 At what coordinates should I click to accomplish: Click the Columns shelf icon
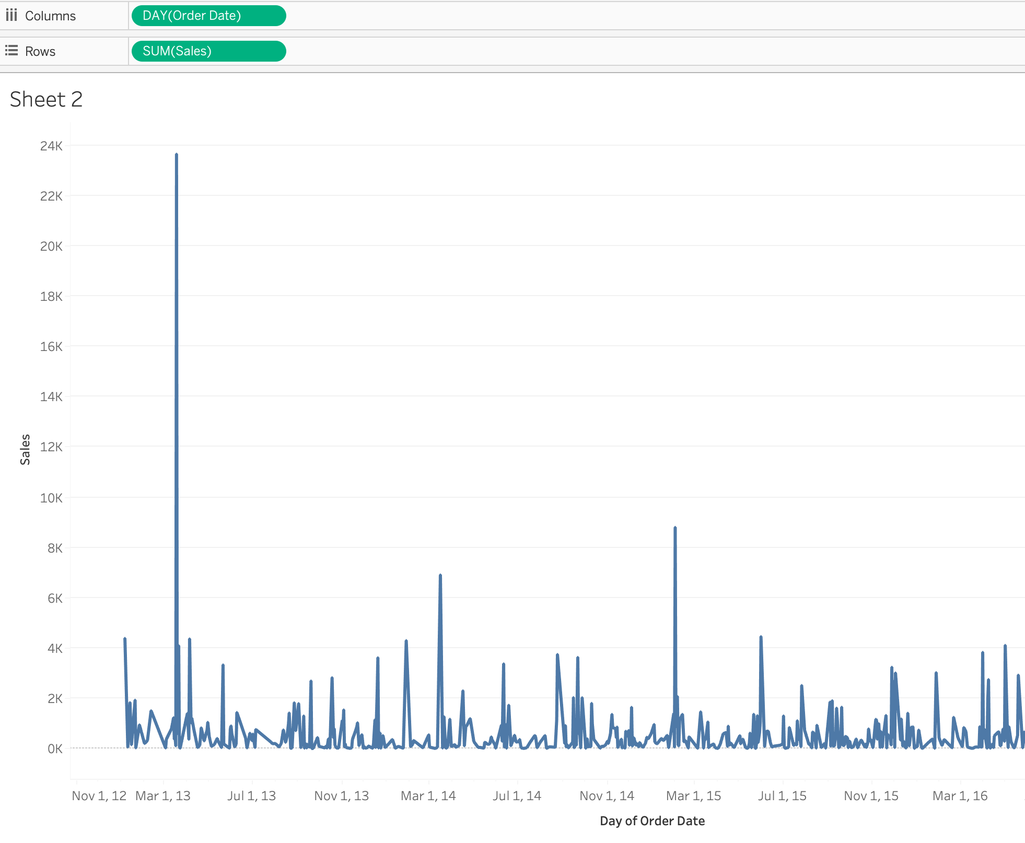(x=11, y=15)
